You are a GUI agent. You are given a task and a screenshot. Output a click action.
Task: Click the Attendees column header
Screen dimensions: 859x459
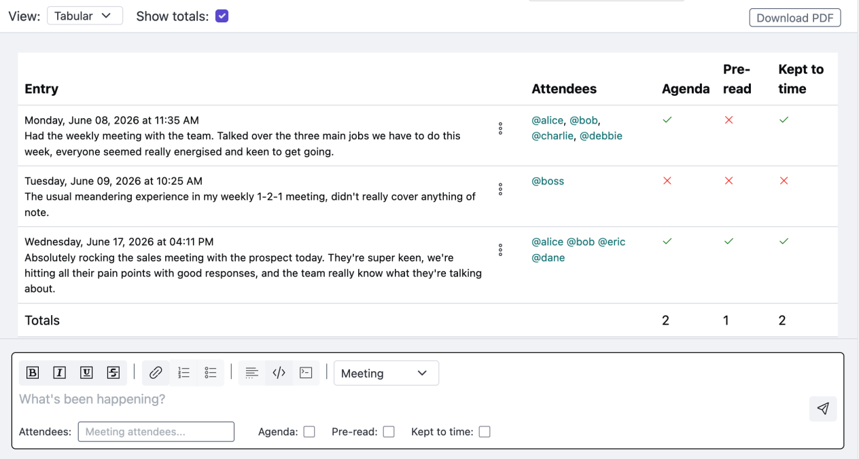[x=564, y=89]
